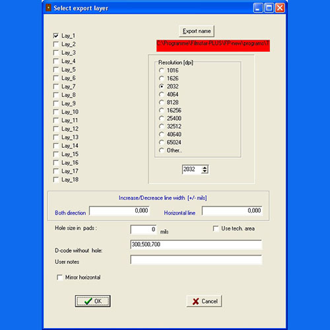
Task: Select 65024 dpi resolution
Action: (162, 143)
